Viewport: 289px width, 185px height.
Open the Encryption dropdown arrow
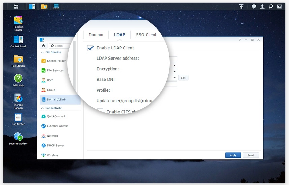(x=174, y=65)
